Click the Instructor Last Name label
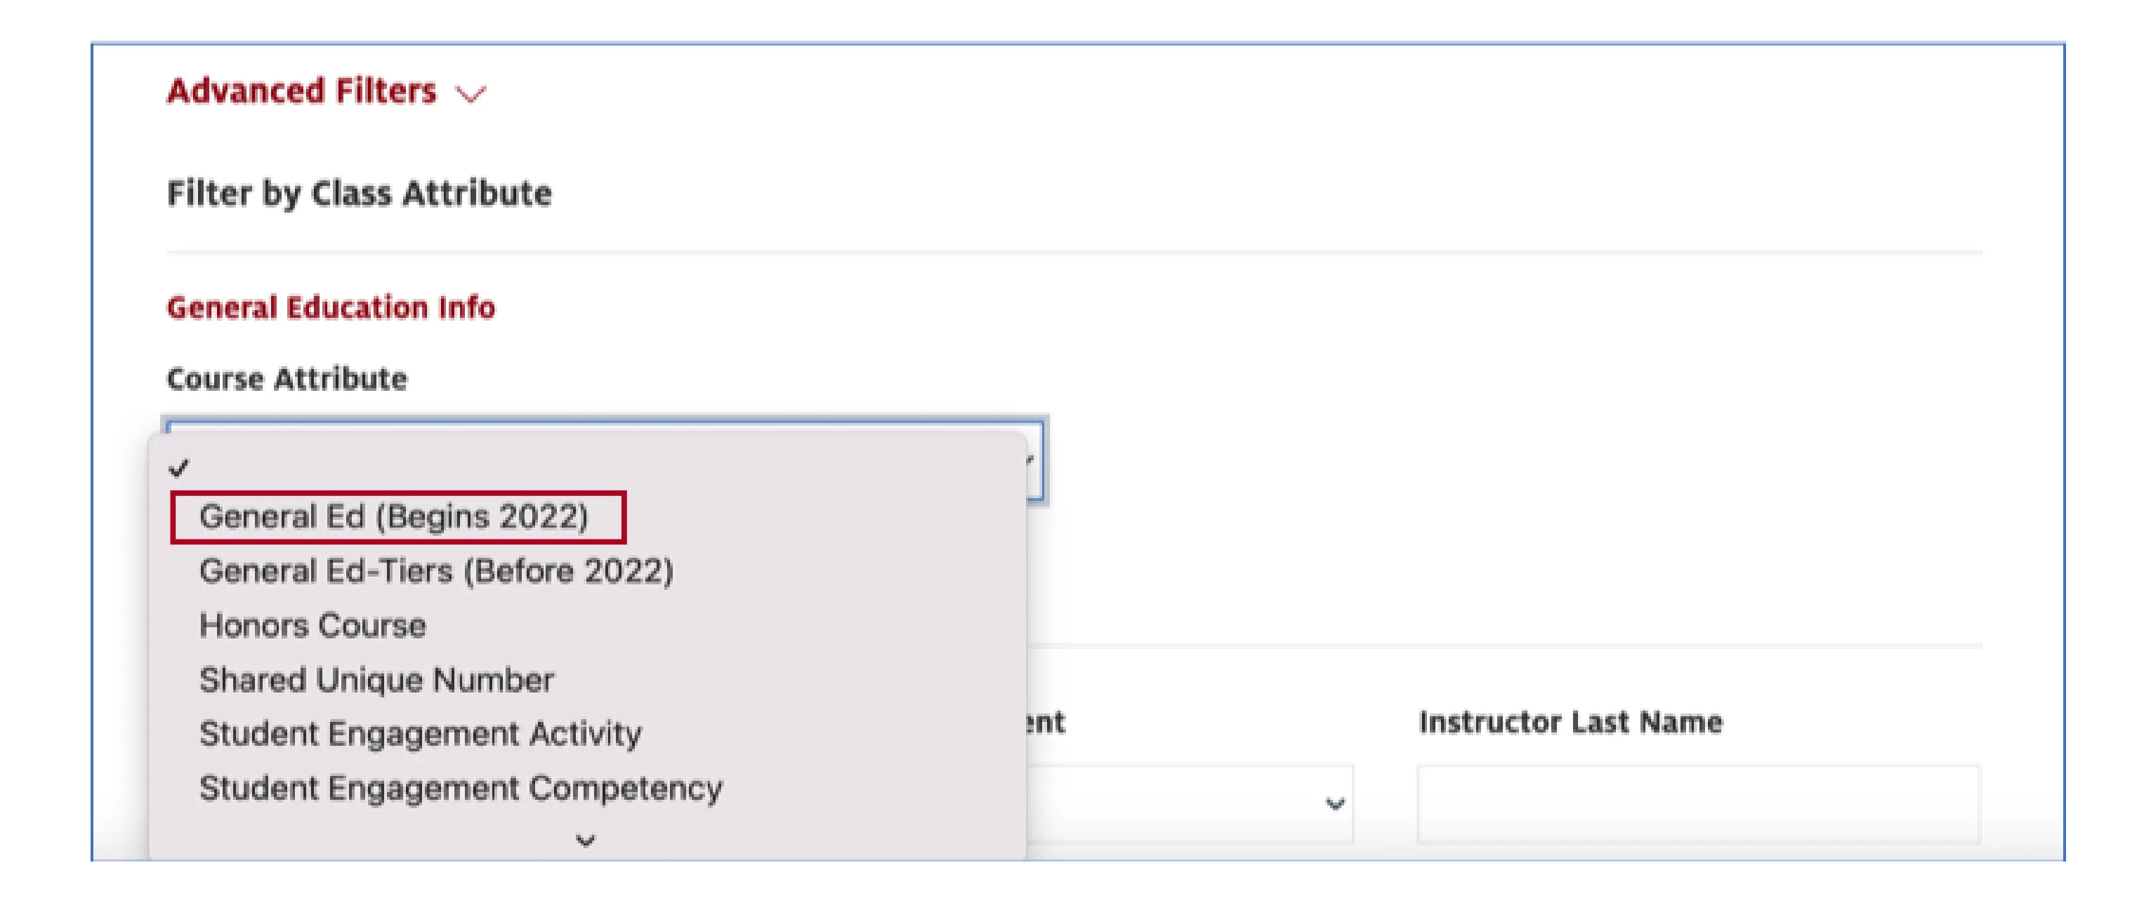2151x898 pixels. (1571, 722)
